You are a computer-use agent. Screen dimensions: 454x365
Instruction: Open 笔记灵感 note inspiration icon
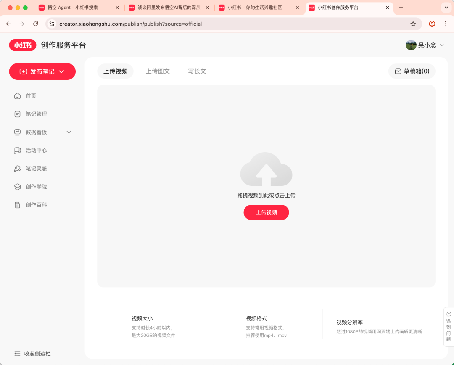[17, 168]
